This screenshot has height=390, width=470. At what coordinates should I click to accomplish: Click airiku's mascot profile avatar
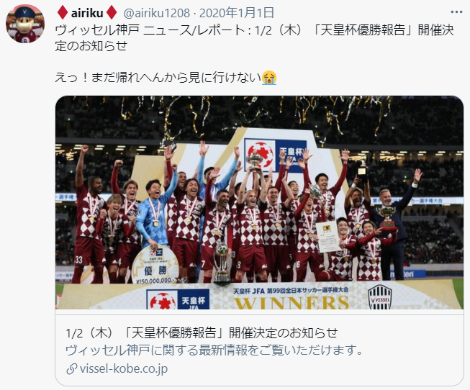[25, 24]
